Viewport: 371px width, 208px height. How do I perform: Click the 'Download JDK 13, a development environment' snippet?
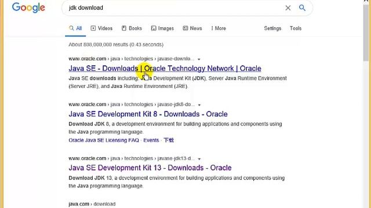176,182
